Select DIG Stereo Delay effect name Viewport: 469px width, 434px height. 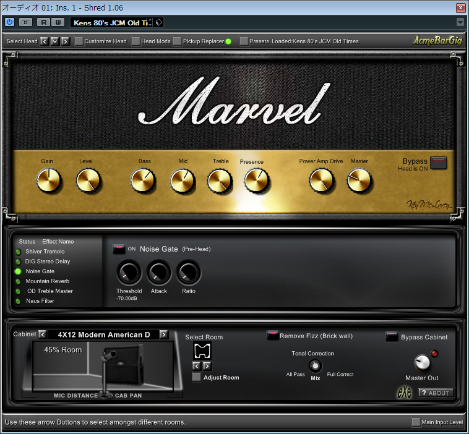(47, 262)
